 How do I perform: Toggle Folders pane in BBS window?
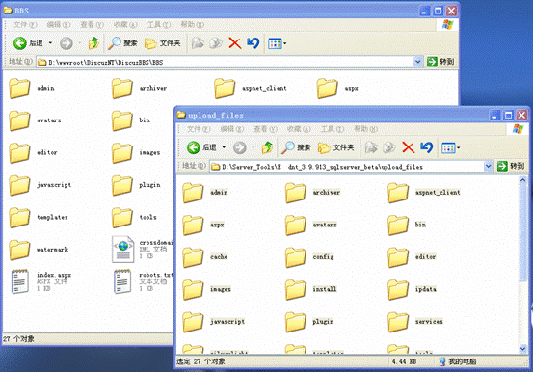pyautogui.click(x=163, y=43)
